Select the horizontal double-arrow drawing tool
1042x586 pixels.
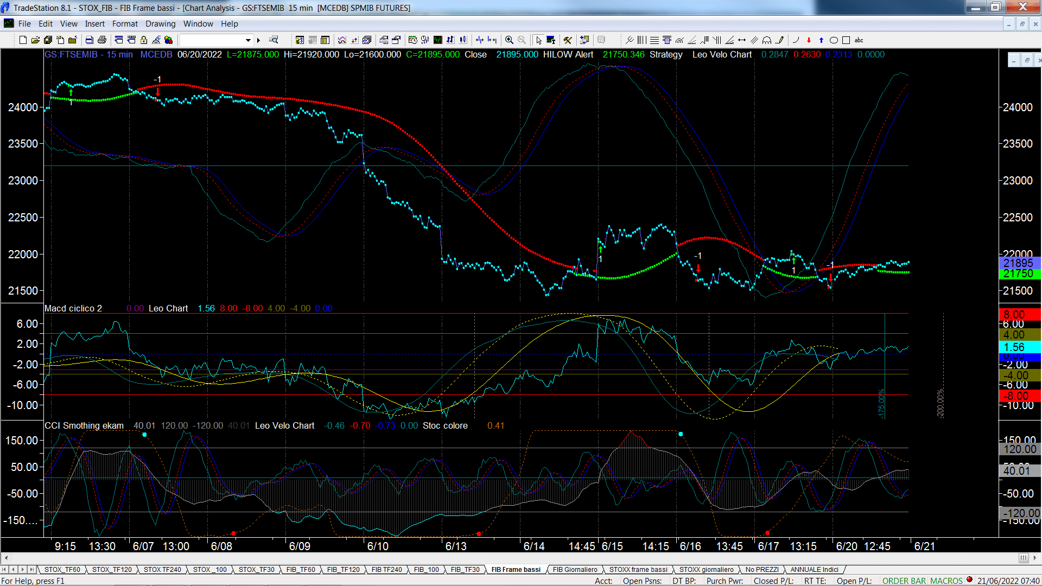pyautogui.click(x=742, y=40)
